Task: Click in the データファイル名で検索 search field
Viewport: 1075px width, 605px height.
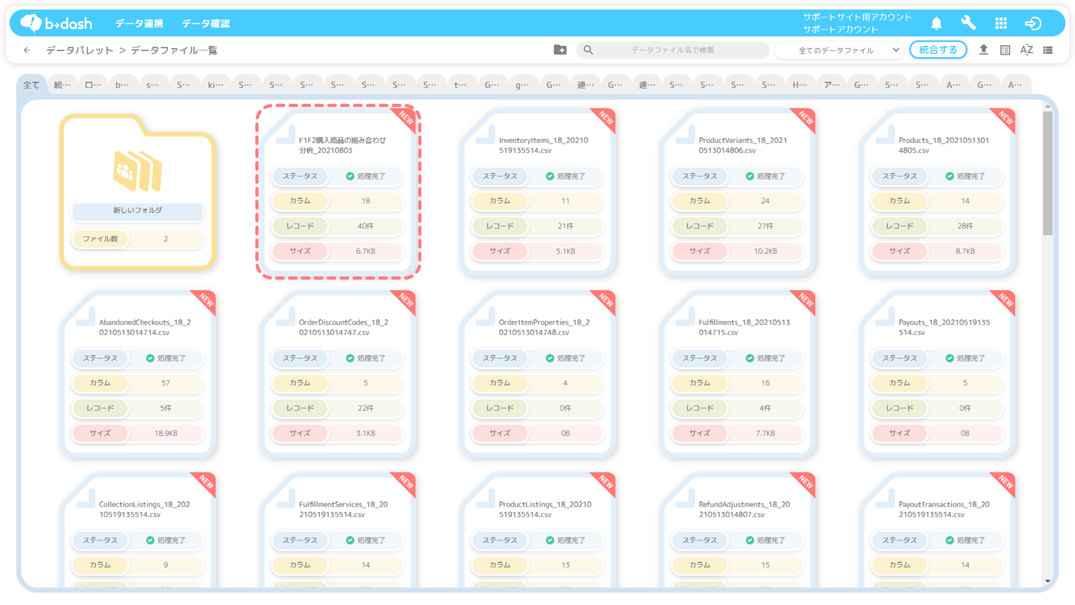Action: (x=672, y=50)
